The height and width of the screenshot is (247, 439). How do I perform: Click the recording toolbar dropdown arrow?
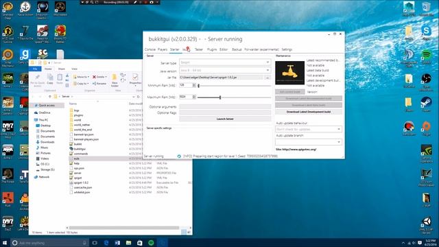click(x=82, y=2)
